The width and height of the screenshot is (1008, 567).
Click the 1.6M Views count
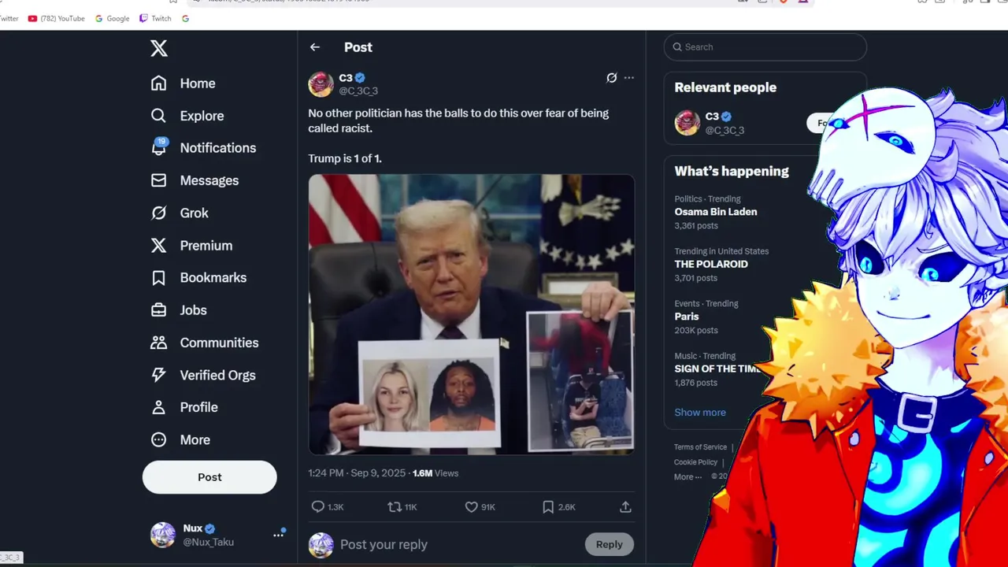pos(435,473)
